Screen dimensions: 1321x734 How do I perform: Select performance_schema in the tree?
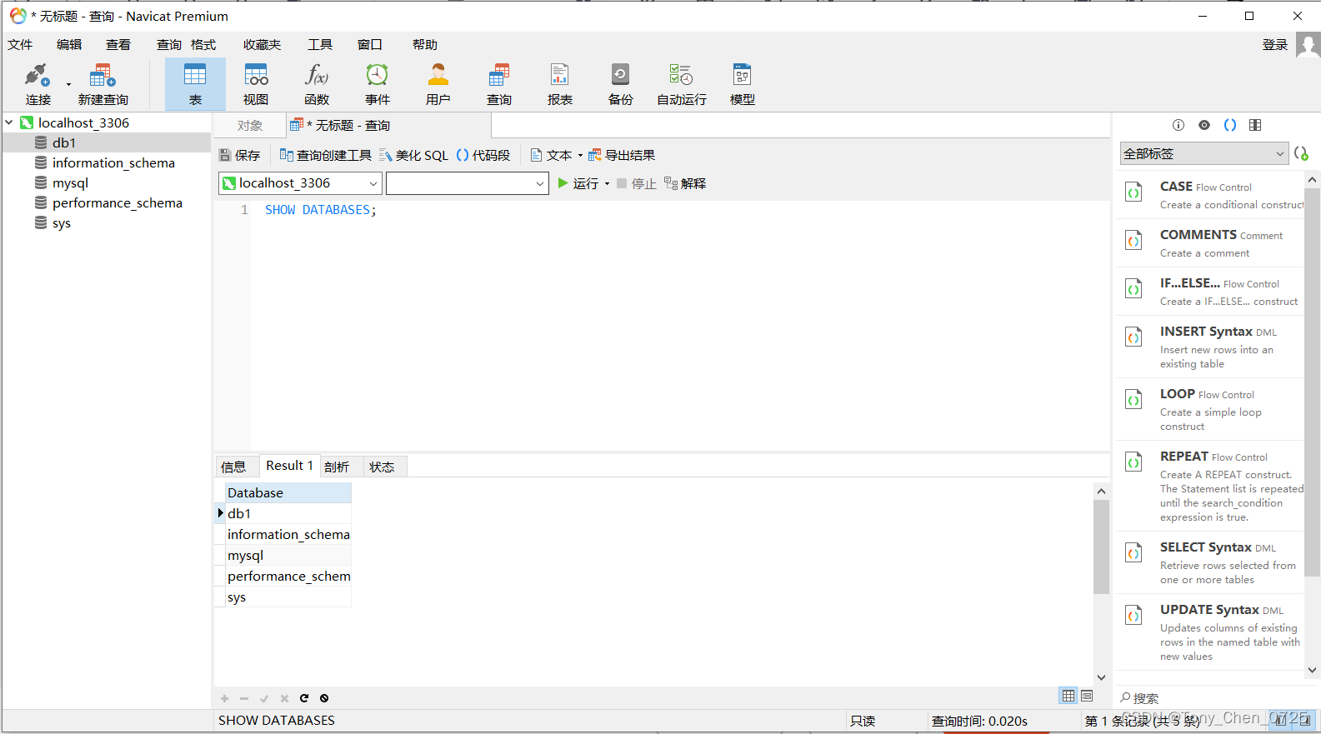click(x=117, y=203)
